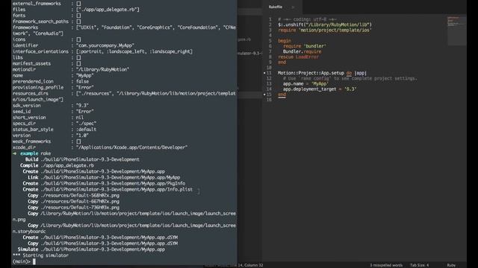Click the xcode_dir config row in terminal
The image size is (478, 268).
pos(100,147)
